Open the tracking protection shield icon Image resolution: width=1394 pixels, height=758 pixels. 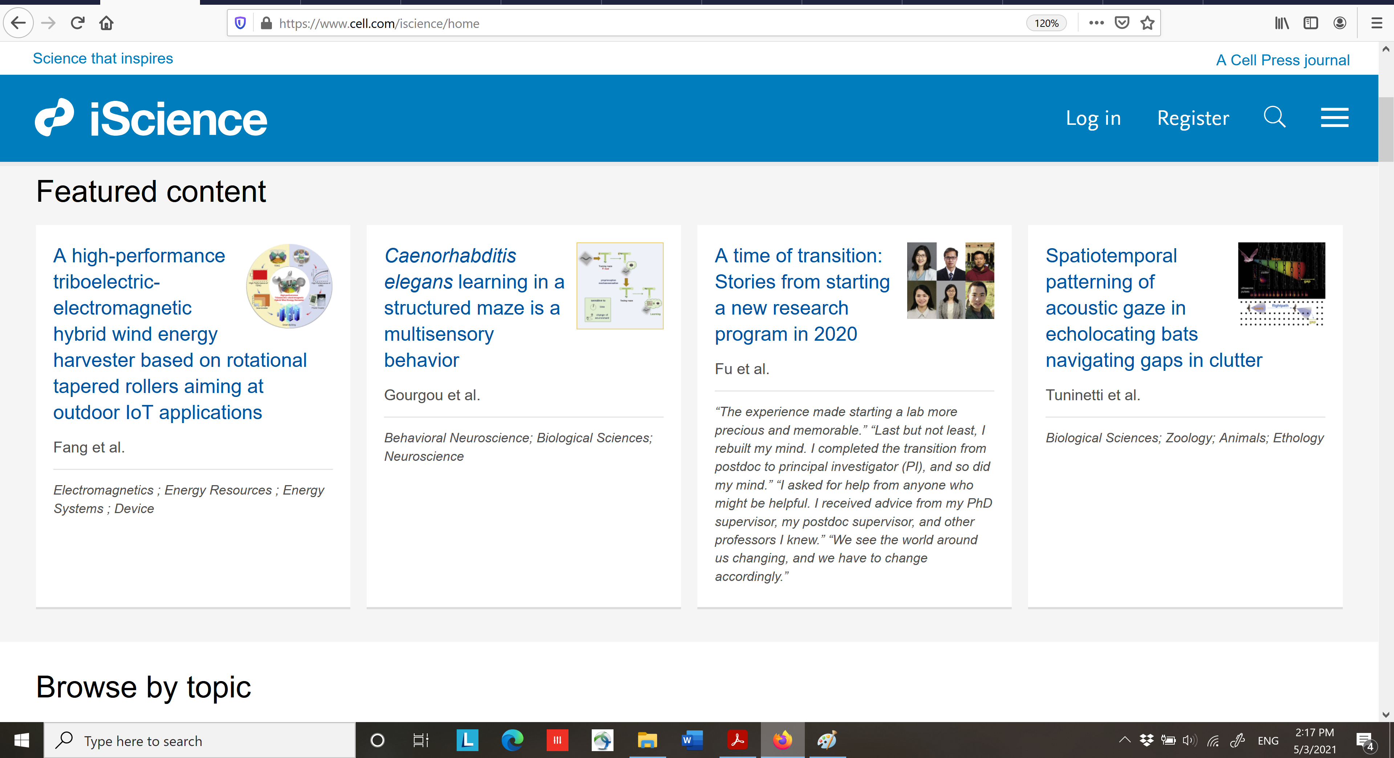(x=240, y=23)
